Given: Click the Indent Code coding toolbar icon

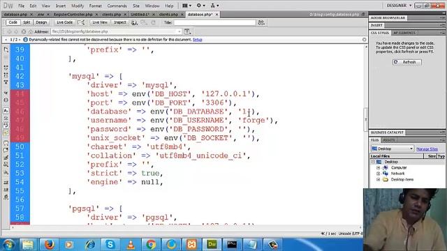Looking at the screenshot, I should 6,182.
